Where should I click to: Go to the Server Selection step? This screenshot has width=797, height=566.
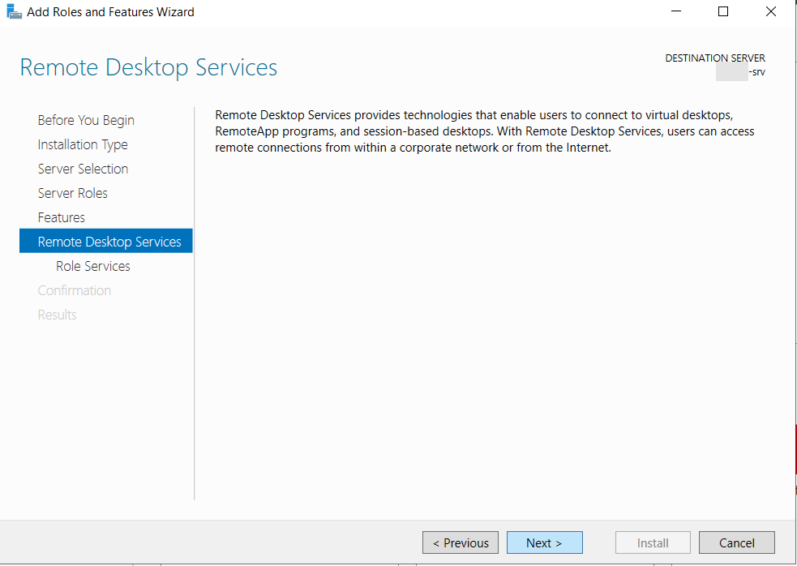[83, 169]
